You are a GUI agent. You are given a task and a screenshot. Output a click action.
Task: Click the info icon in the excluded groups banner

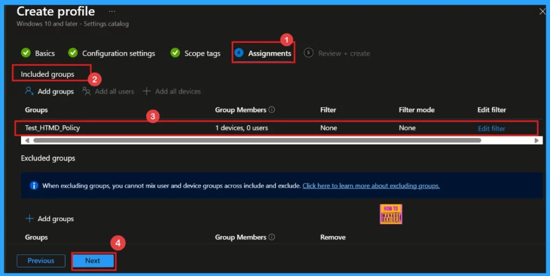(x=34, y=185)
